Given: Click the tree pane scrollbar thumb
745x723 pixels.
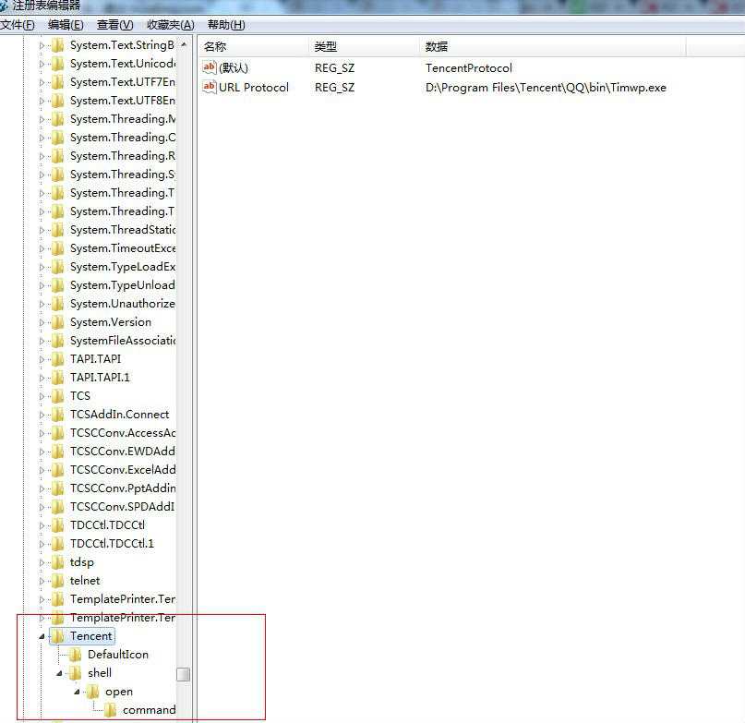Looking at the screenshot, I should pyautogui.click(x=184, y=674).
